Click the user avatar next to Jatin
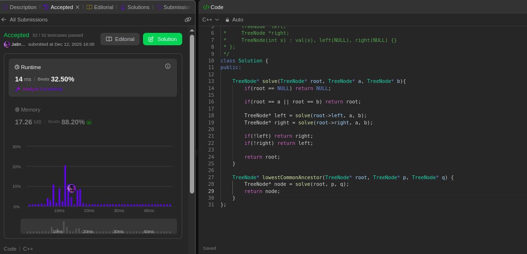527x254 pixels. [7, 44]
